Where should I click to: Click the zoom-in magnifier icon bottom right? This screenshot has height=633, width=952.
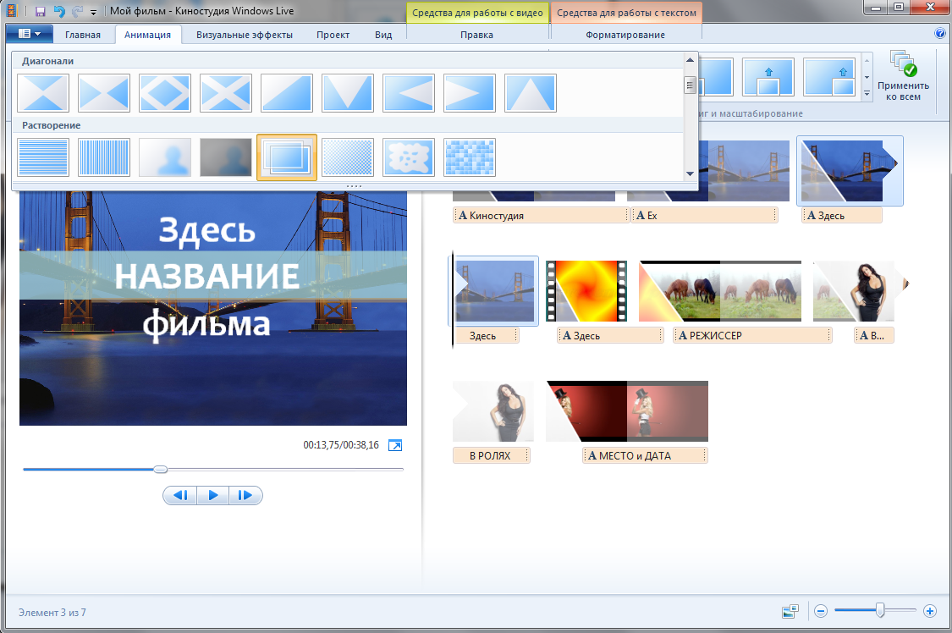(927, 609)
